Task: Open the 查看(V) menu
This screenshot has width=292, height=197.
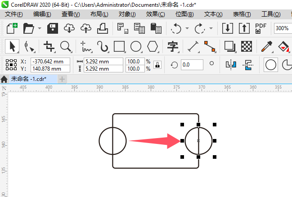Action: pos(71,14)
